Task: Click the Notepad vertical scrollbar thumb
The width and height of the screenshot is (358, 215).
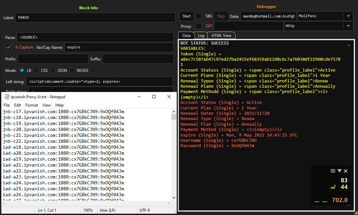Action: 174,117
